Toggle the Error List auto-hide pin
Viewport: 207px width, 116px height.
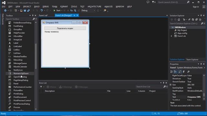163,83
